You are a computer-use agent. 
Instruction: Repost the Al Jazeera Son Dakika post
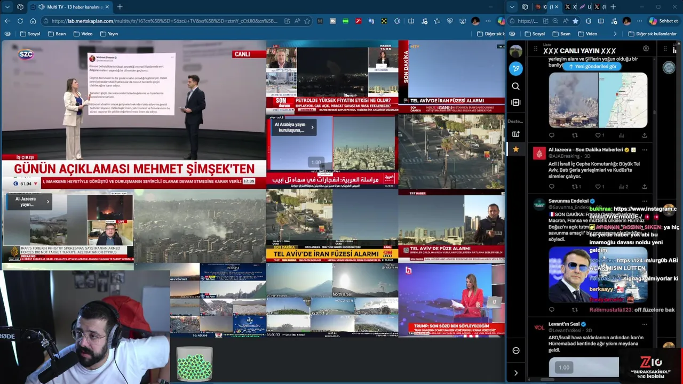click(575, 187)
